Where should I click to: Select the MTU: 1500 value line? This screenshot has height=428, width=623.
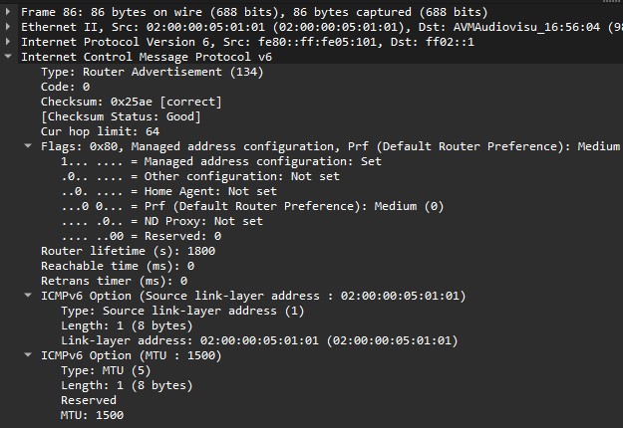coord(92,415)
